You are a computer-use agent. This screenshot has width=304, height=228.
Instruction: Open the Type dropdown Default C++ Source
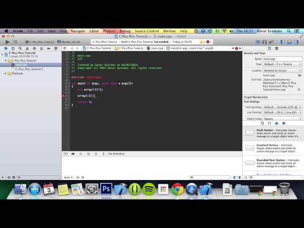point(282,64)
